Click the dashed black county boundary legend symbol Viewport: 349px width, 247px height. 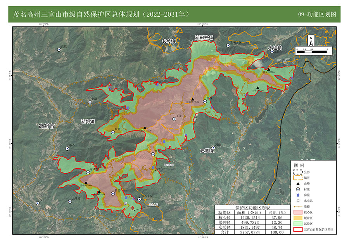pos(297,171)
